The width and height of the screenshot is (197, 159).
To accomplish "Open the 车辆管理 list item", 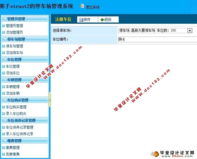I will [x=13, y=87].
